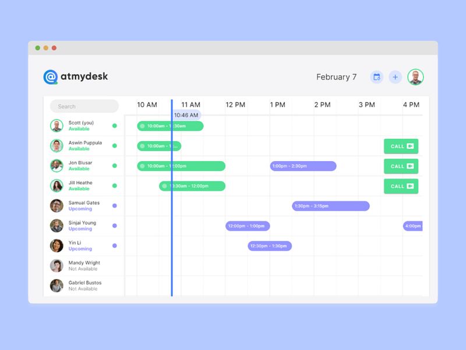Select Jill Heathe's avatar
This screenshot has height=350, width=466.
pyautogui.click(x=57, y=185)
